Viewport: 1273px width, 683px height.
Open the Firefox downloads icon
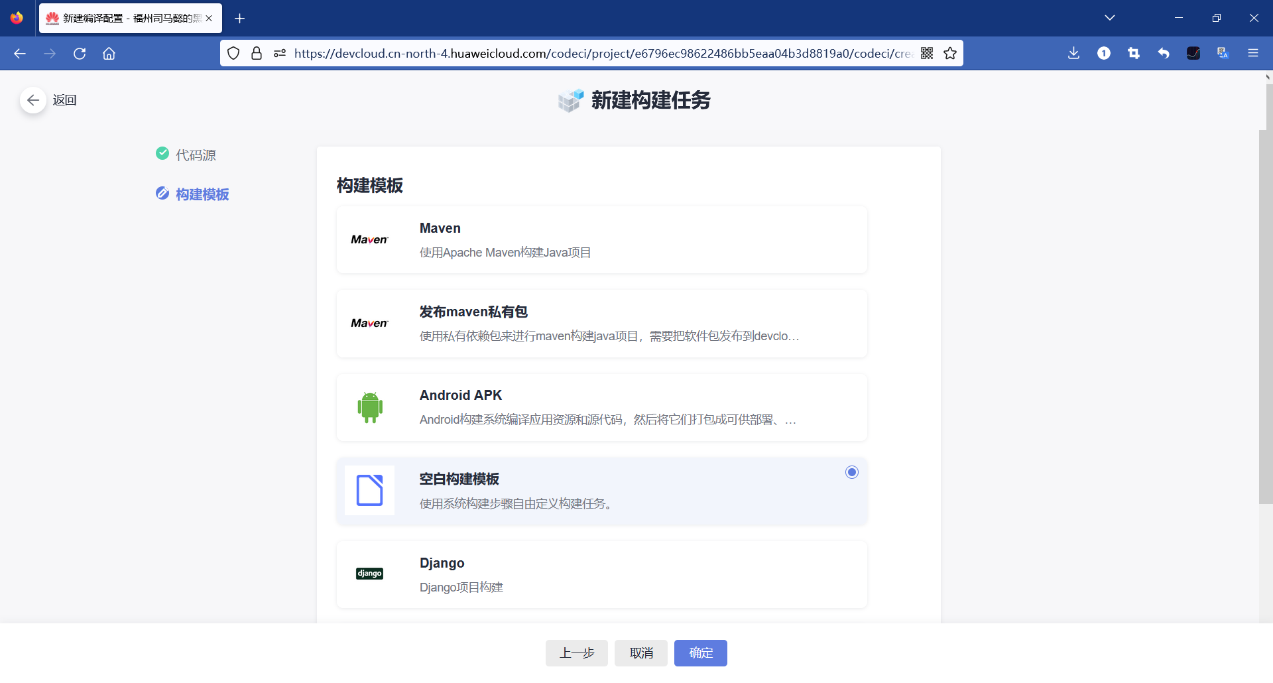click(1073, 53)
